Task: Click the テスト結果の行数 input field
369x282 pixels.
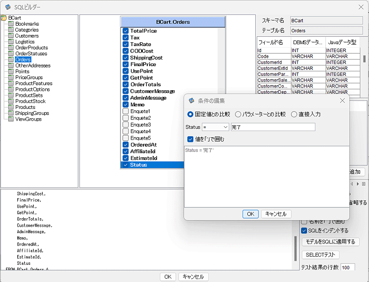Action: pos(348,268)
